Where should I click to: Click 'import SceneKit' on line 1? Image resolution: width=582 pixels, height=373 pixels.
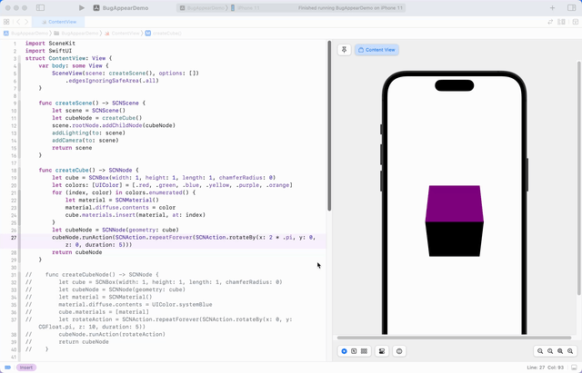point(50,44)
